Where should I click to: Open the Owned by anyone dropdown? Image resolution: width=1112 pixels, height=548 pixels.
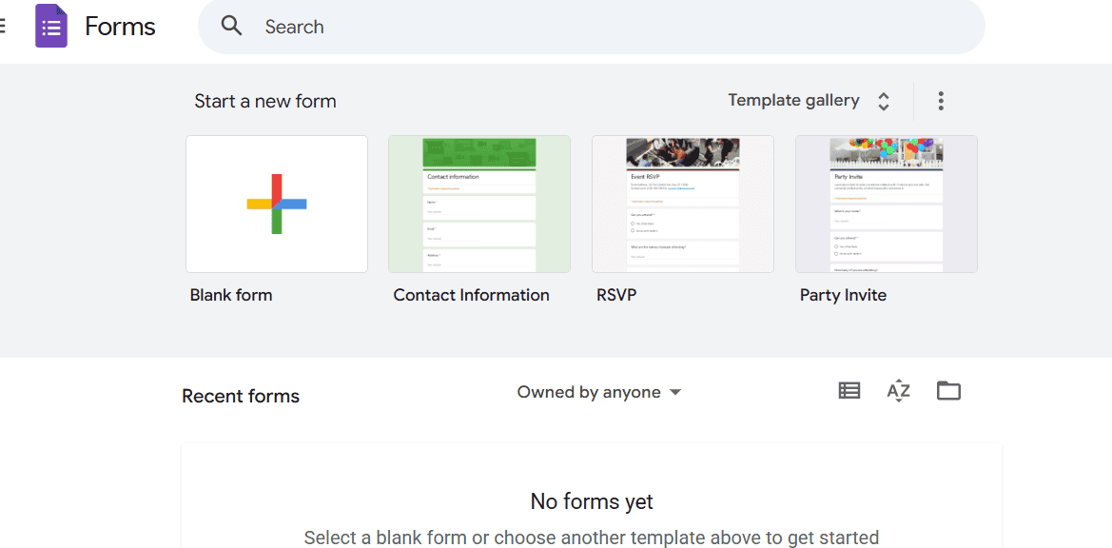click(599, 392)
